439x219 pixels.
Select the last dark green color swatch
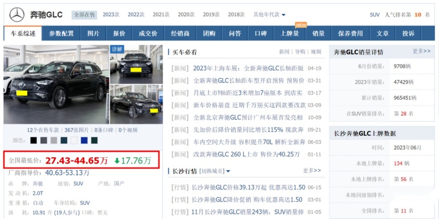94,140
